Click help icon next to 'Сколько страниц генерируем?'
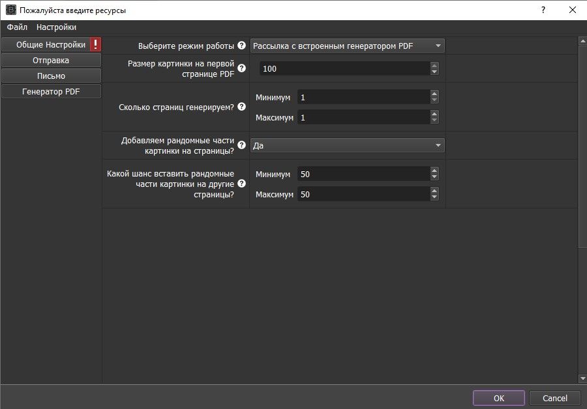This screenshot has width=587, height=409. coord(241,107)
